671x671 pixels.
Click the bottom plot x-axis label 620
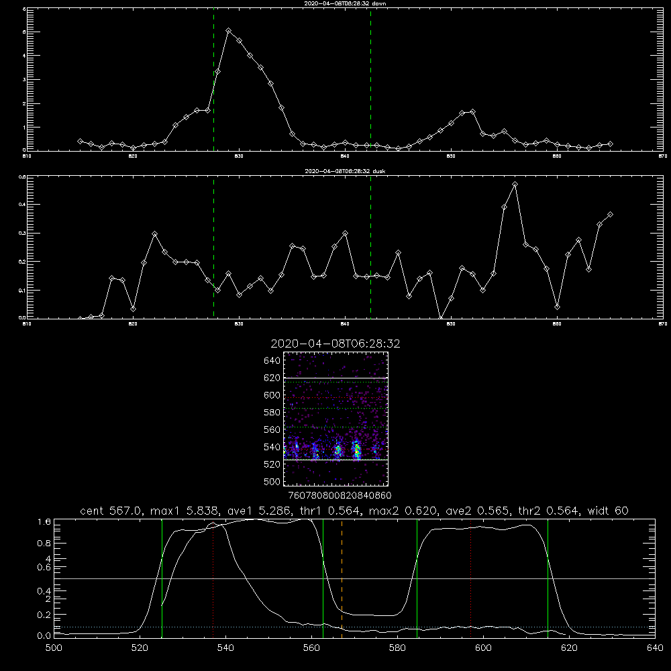[x=569, y=648]
